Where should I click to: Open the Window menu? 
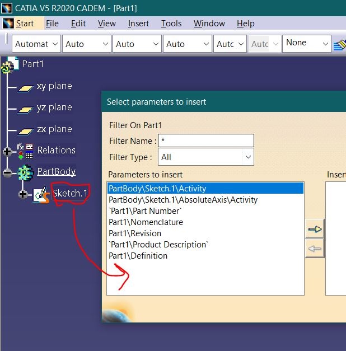209,24
